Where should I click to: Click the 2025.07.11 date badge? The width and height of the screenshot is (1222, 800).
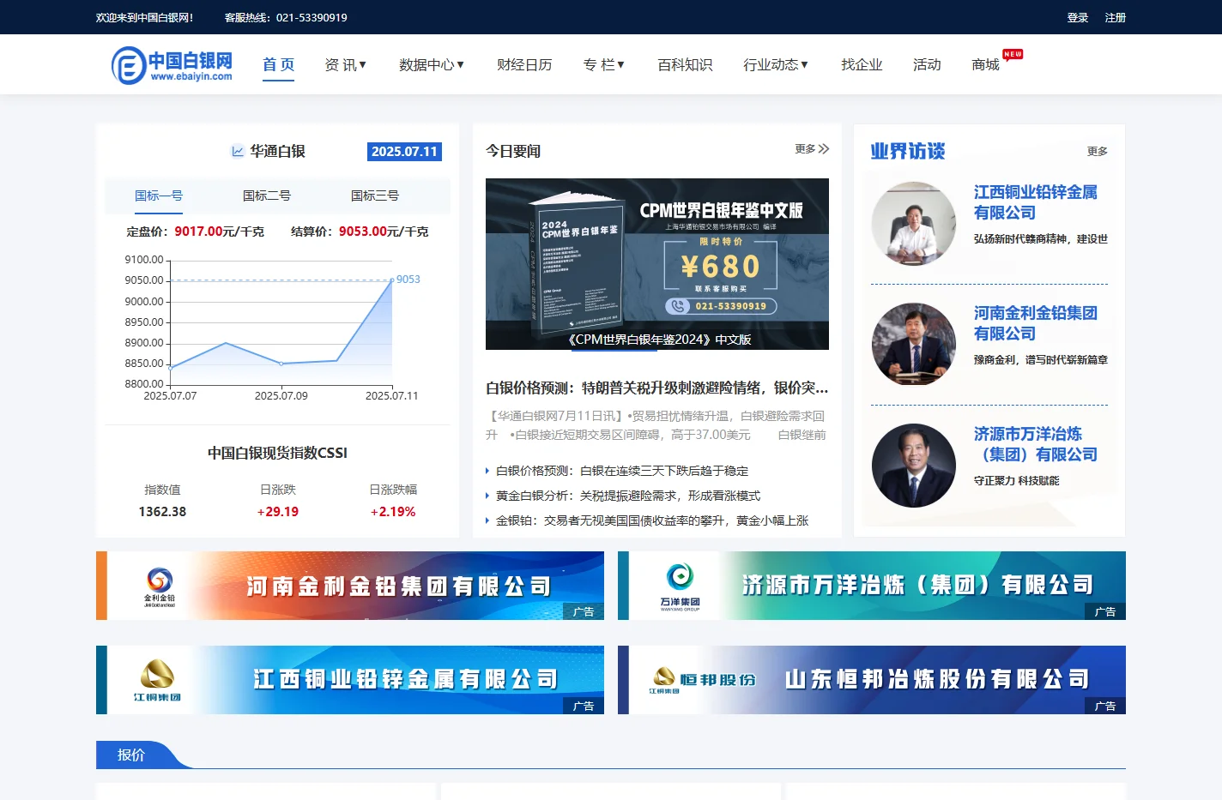pos(404,151)
